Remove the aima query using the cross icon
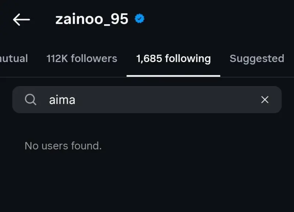This screenshot has width=294, height=212. click(265, 100)
